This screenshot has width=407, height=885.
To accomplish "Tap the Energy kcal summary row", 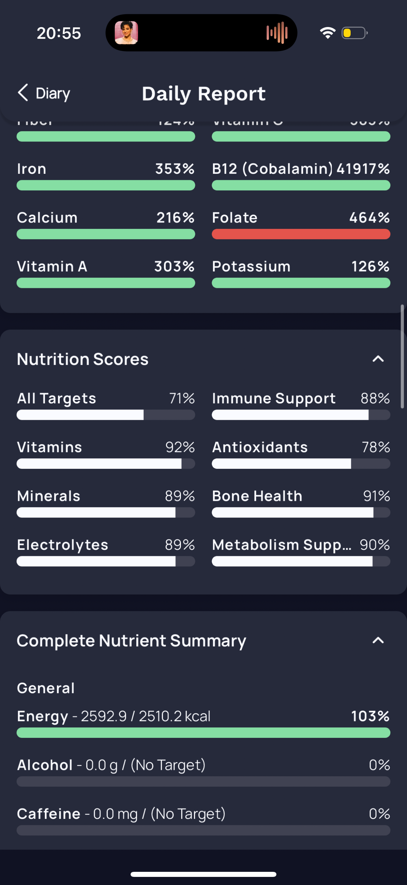I will [203, 723].
